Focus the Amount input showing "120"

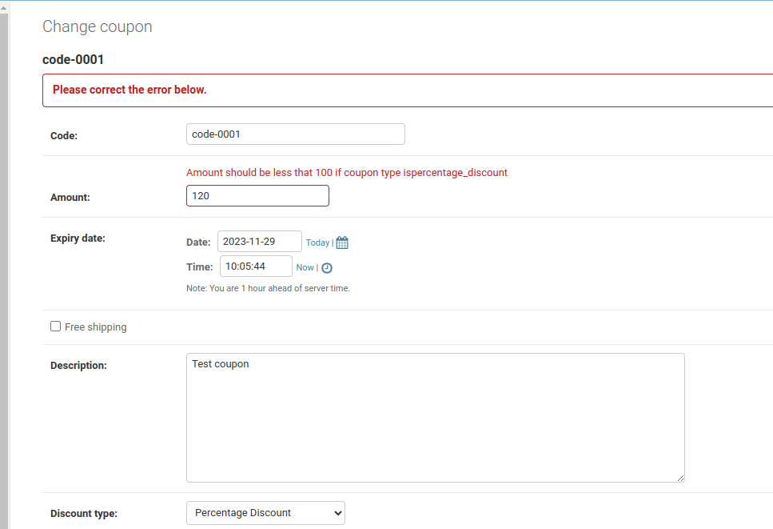click(x=257, y=195)
